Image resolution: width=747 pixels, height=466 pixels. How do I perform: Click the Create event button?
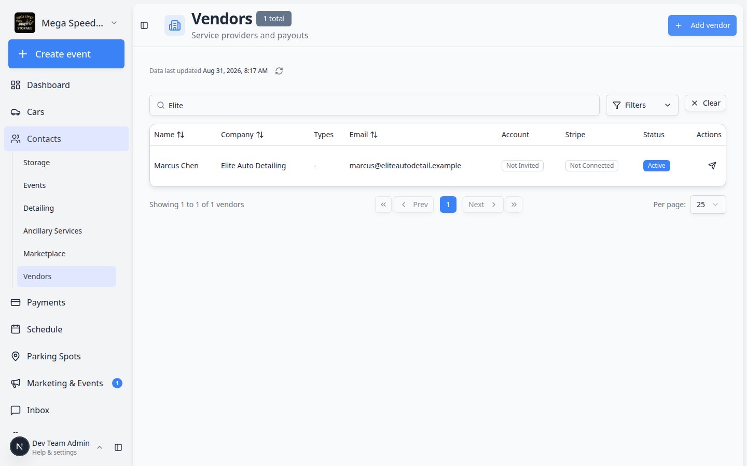pos(66,54)
